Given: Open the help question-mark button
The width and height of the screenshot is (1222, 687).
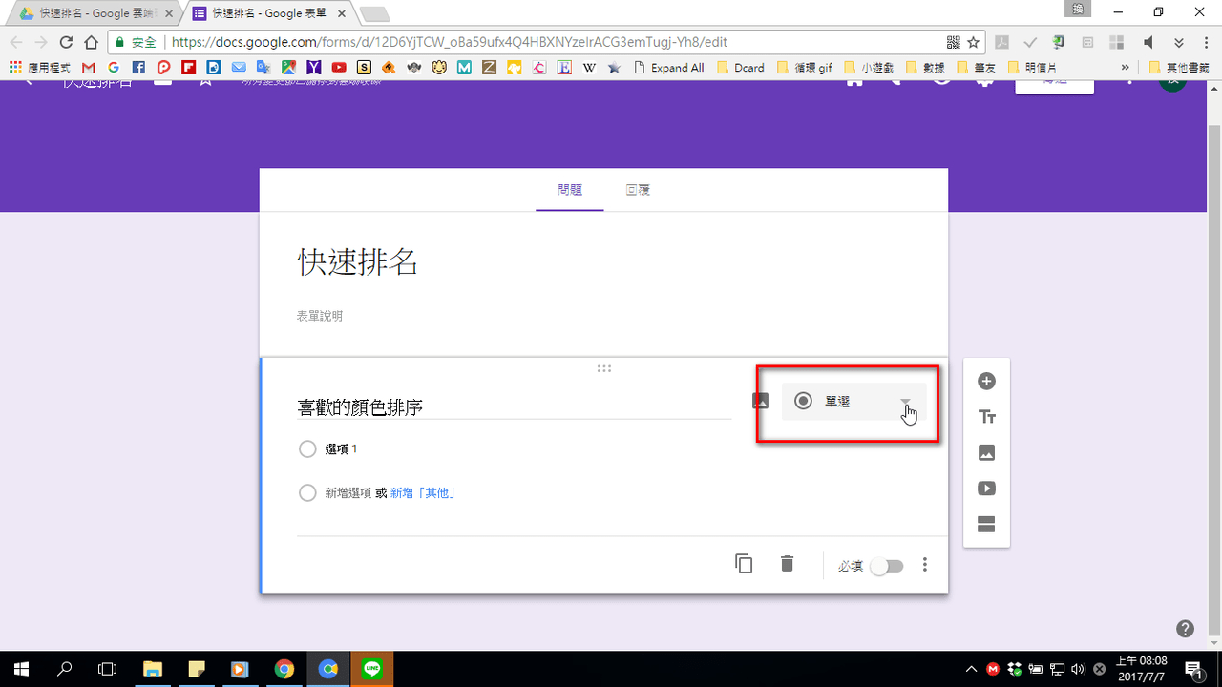Looking at the screenshot, I should pyautogui.click(x=1185, y=628).
